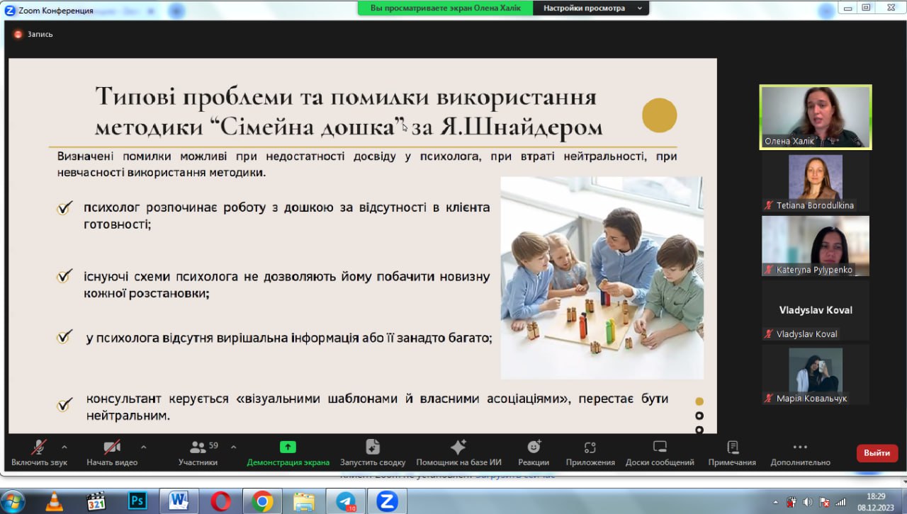
Task: Click the recording indicator
Action: click(x=33, y=34)
